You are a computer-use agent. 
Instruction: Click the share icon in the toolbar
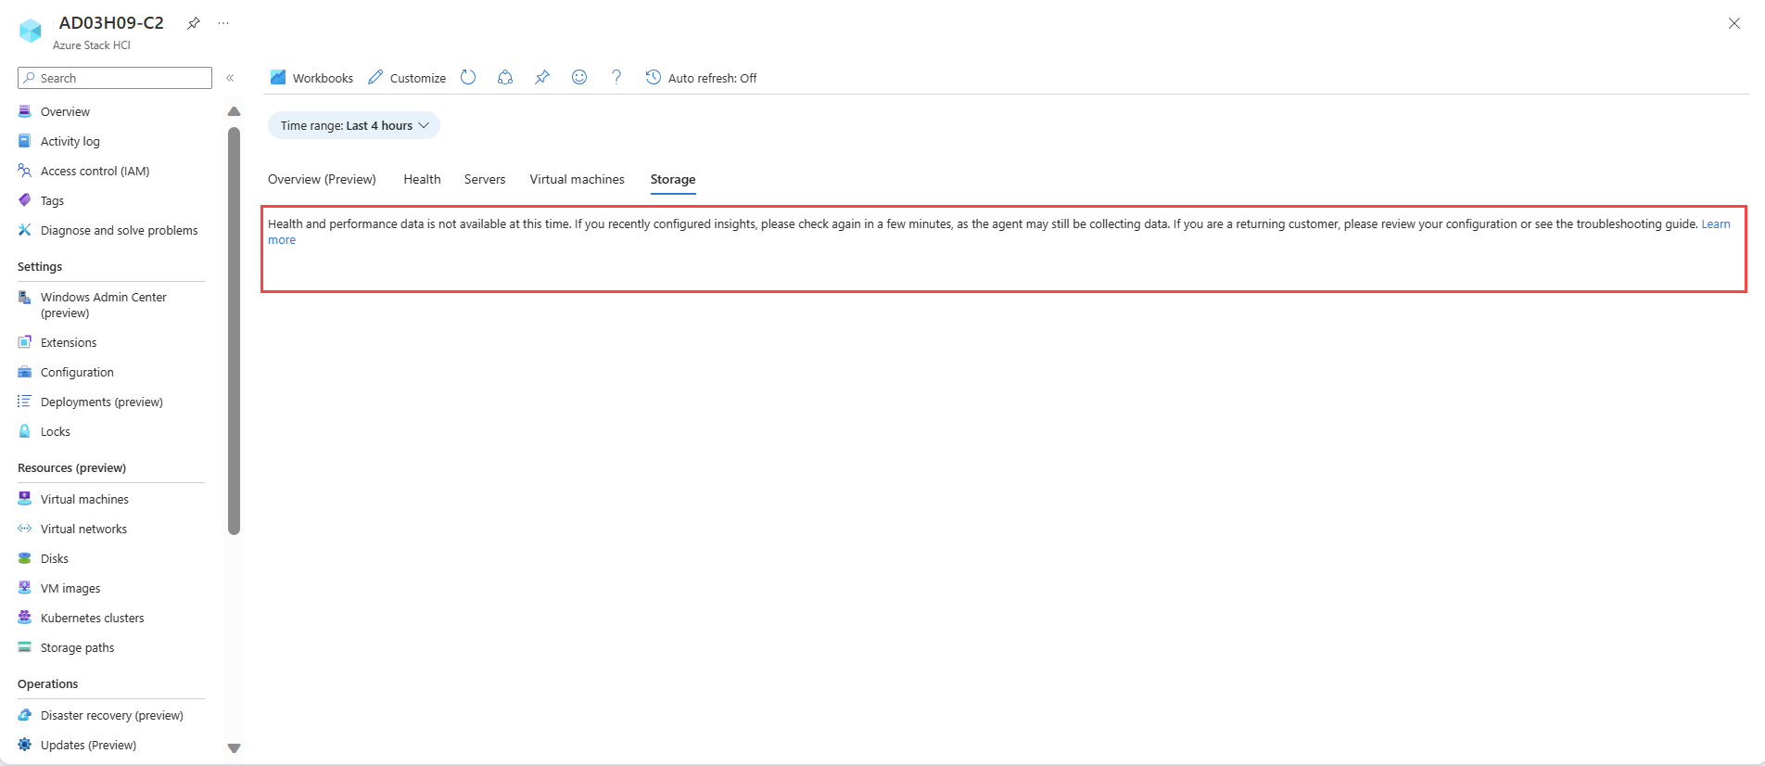(x=505, y=78)
